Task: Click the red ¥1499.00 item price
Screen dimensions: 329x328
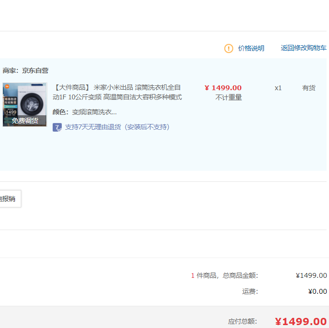Action: (x=223, y=88)
